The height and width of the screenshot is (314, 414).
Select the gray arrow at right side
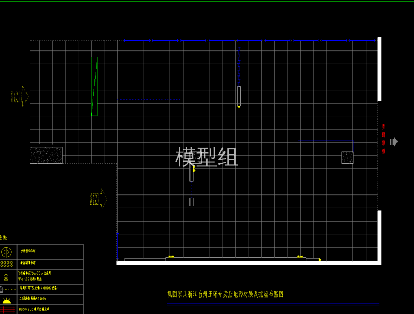393,141
